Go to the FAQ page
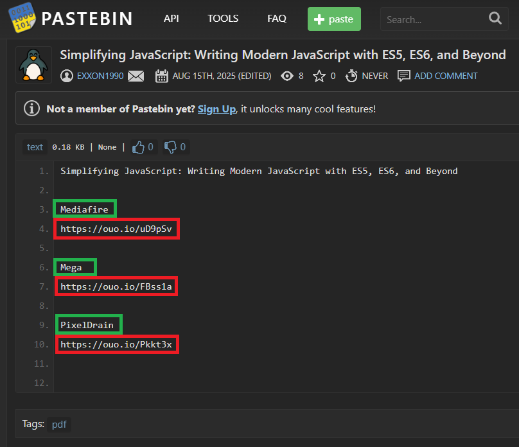 pos(277,19)
